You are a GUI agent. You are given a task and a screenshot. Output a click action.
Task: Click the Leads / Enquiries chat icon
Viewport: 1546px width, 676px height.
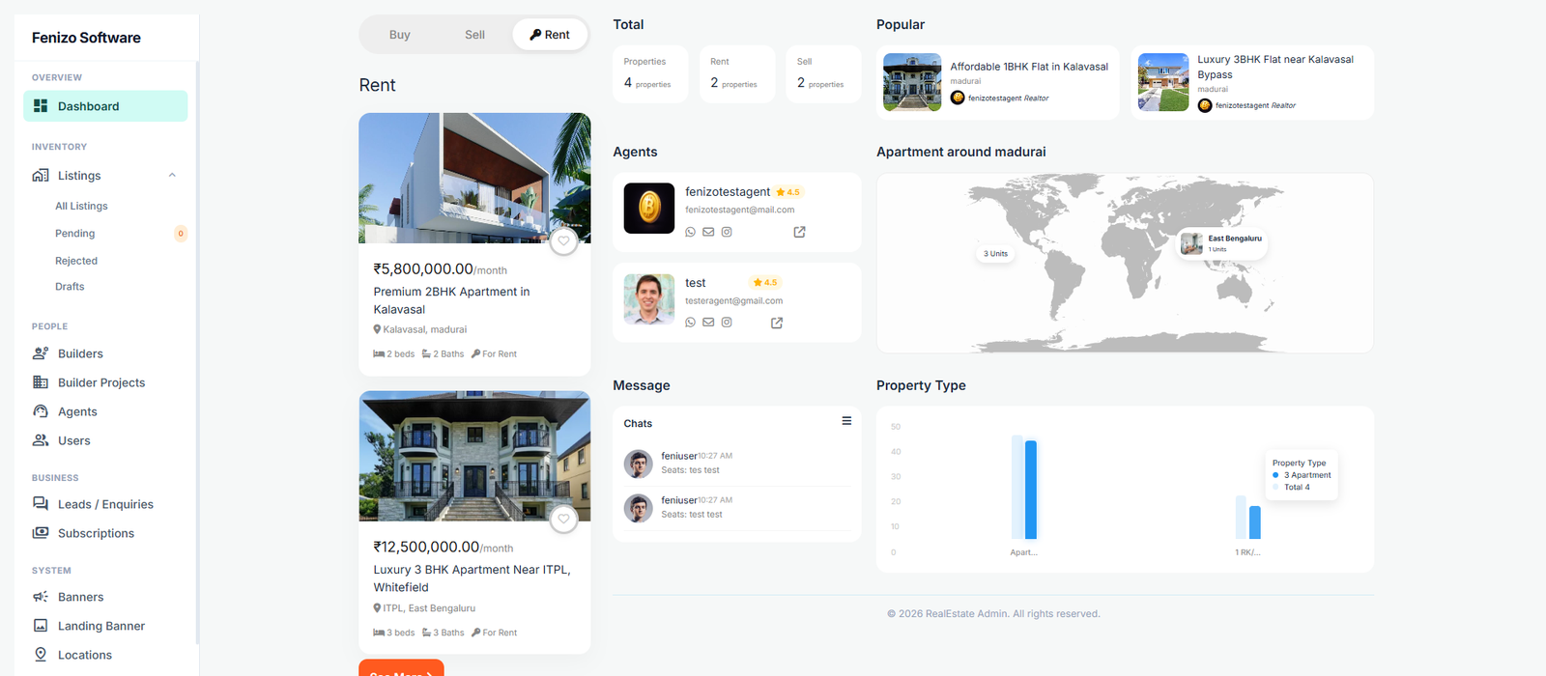point(41,504)
